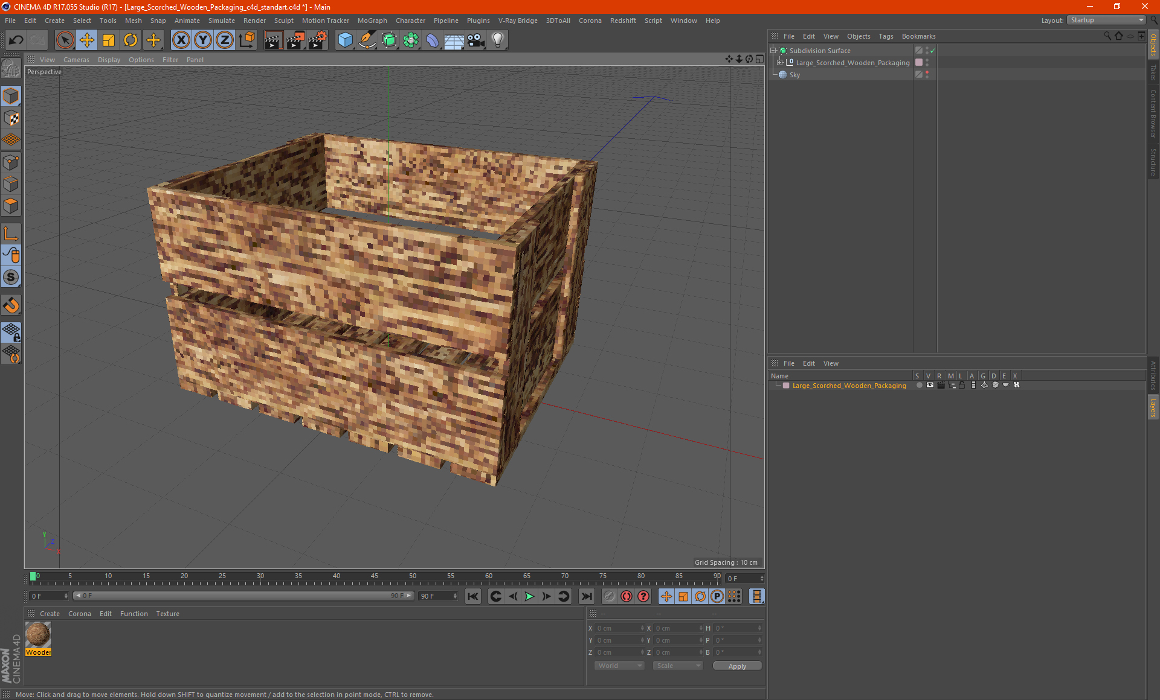This screenshot has width=1160, height=700.
Task: Toggle Z axis lock
Action: 225,40
